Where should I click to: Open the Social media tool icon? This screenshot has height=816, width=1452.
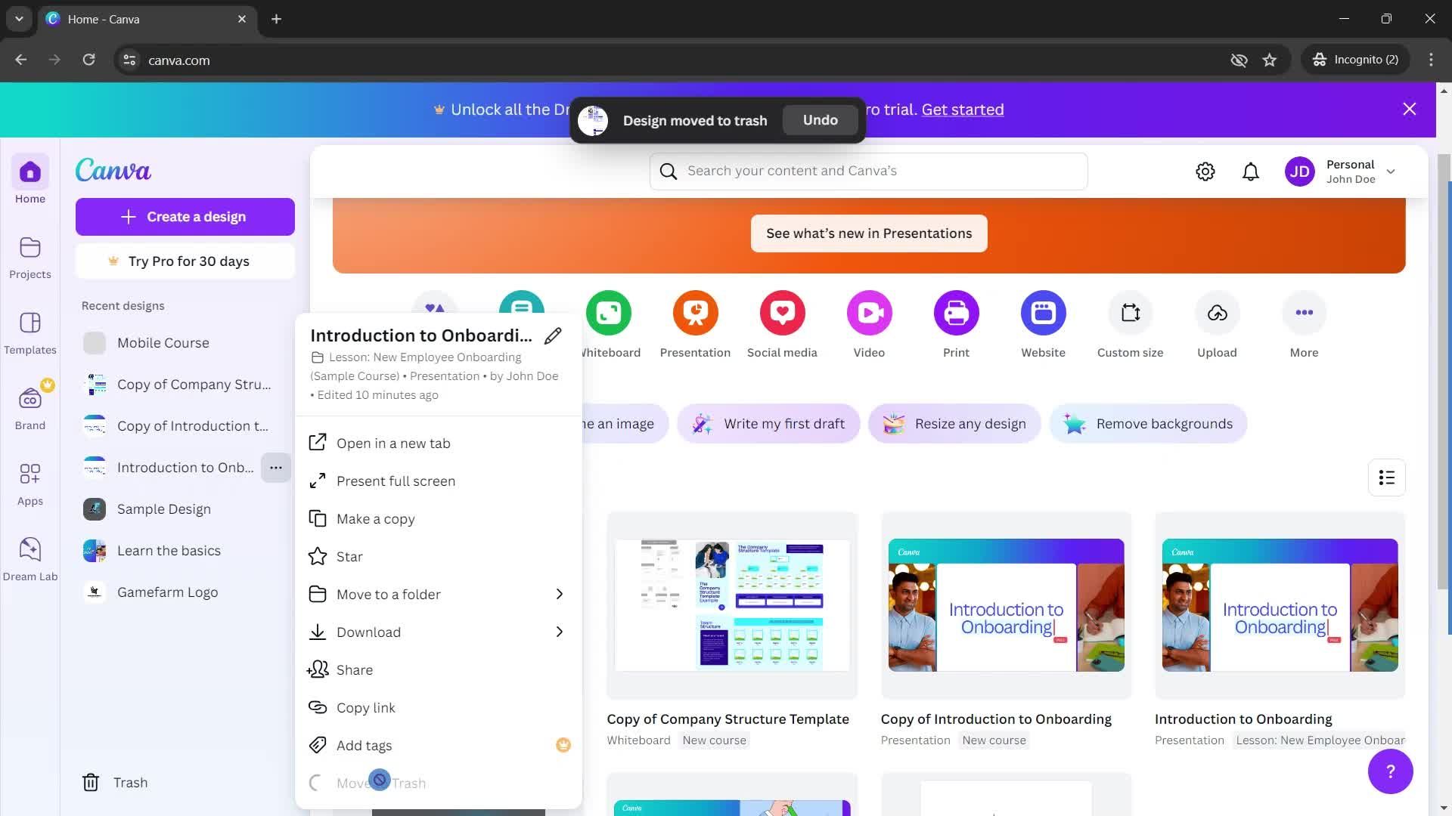pyautogui.click(x=781, y=312)
